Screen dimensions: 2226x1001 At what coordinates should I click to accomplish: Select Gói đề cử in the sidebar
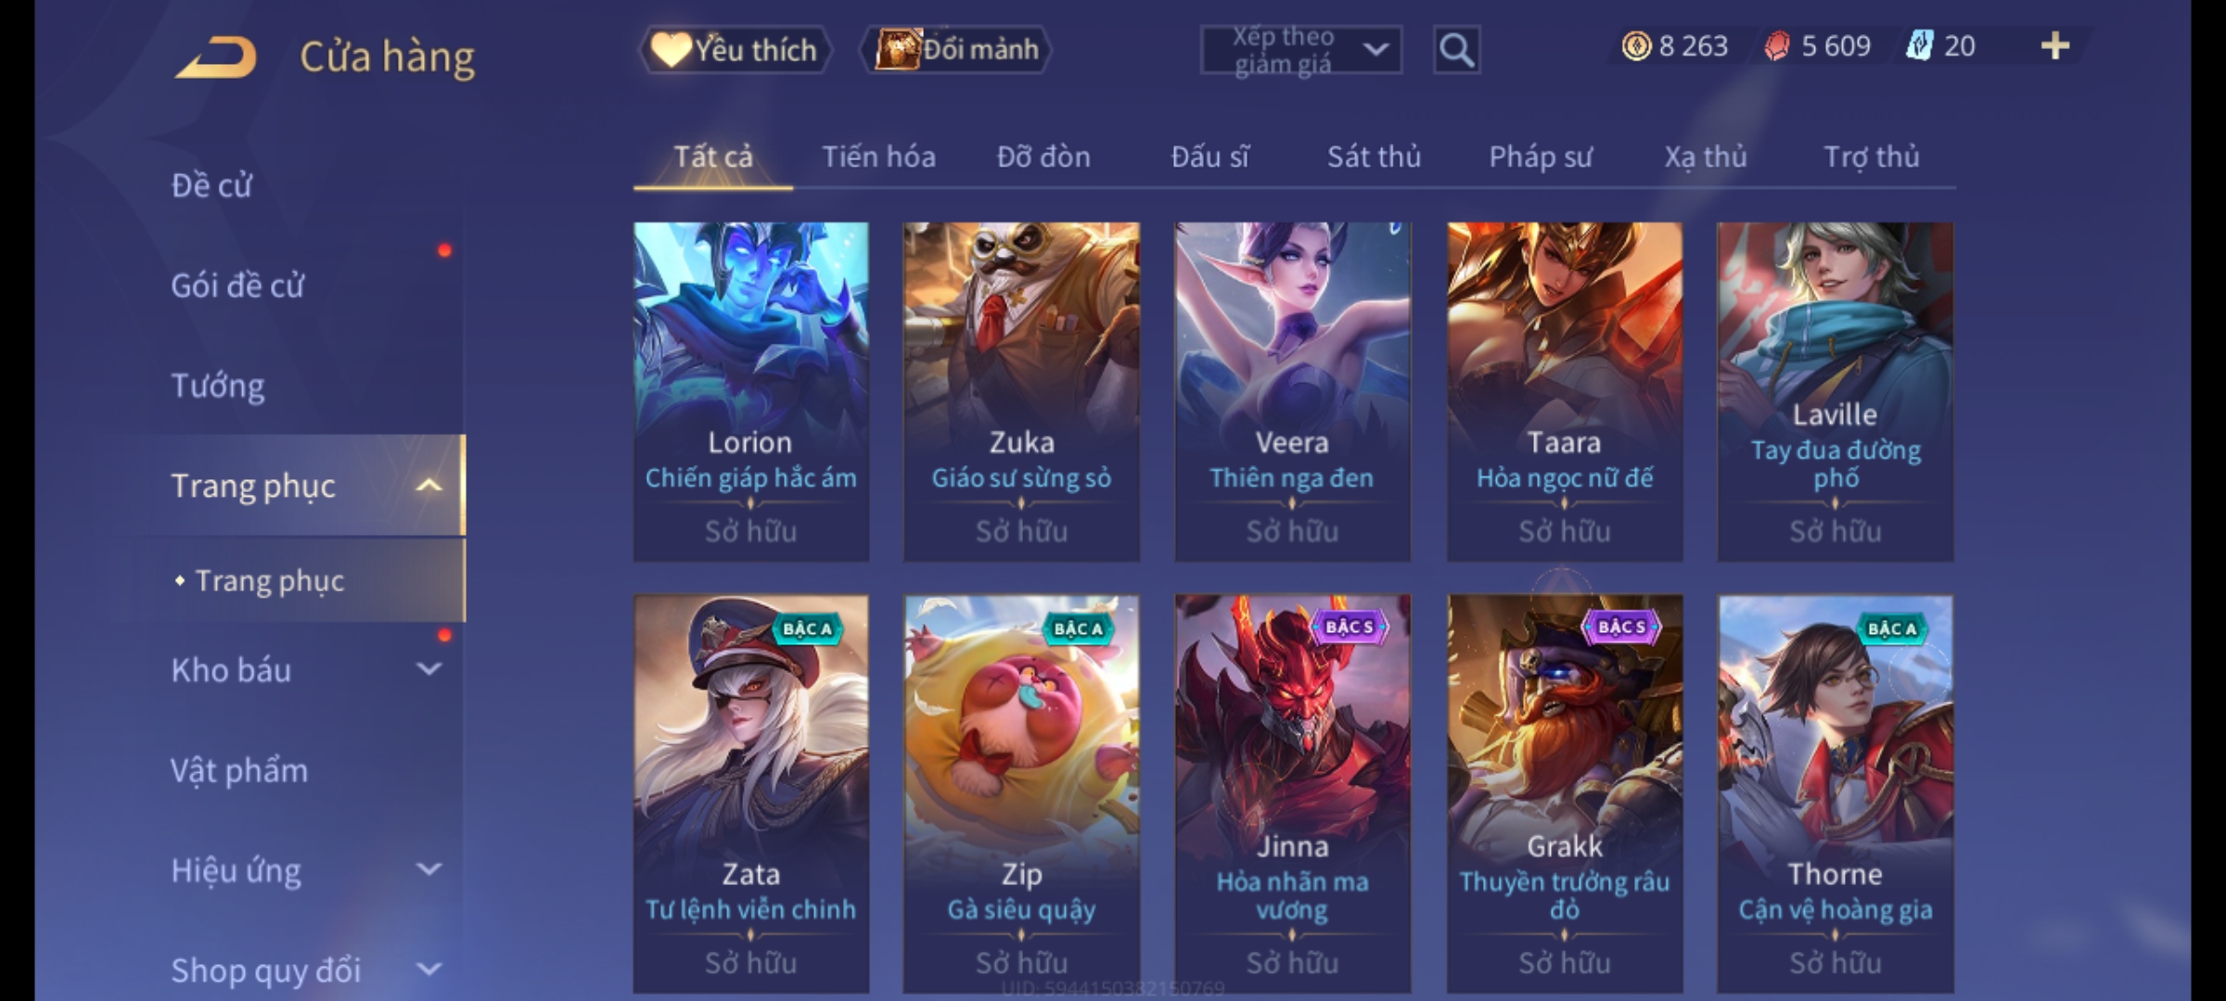[x=237, y=285]
